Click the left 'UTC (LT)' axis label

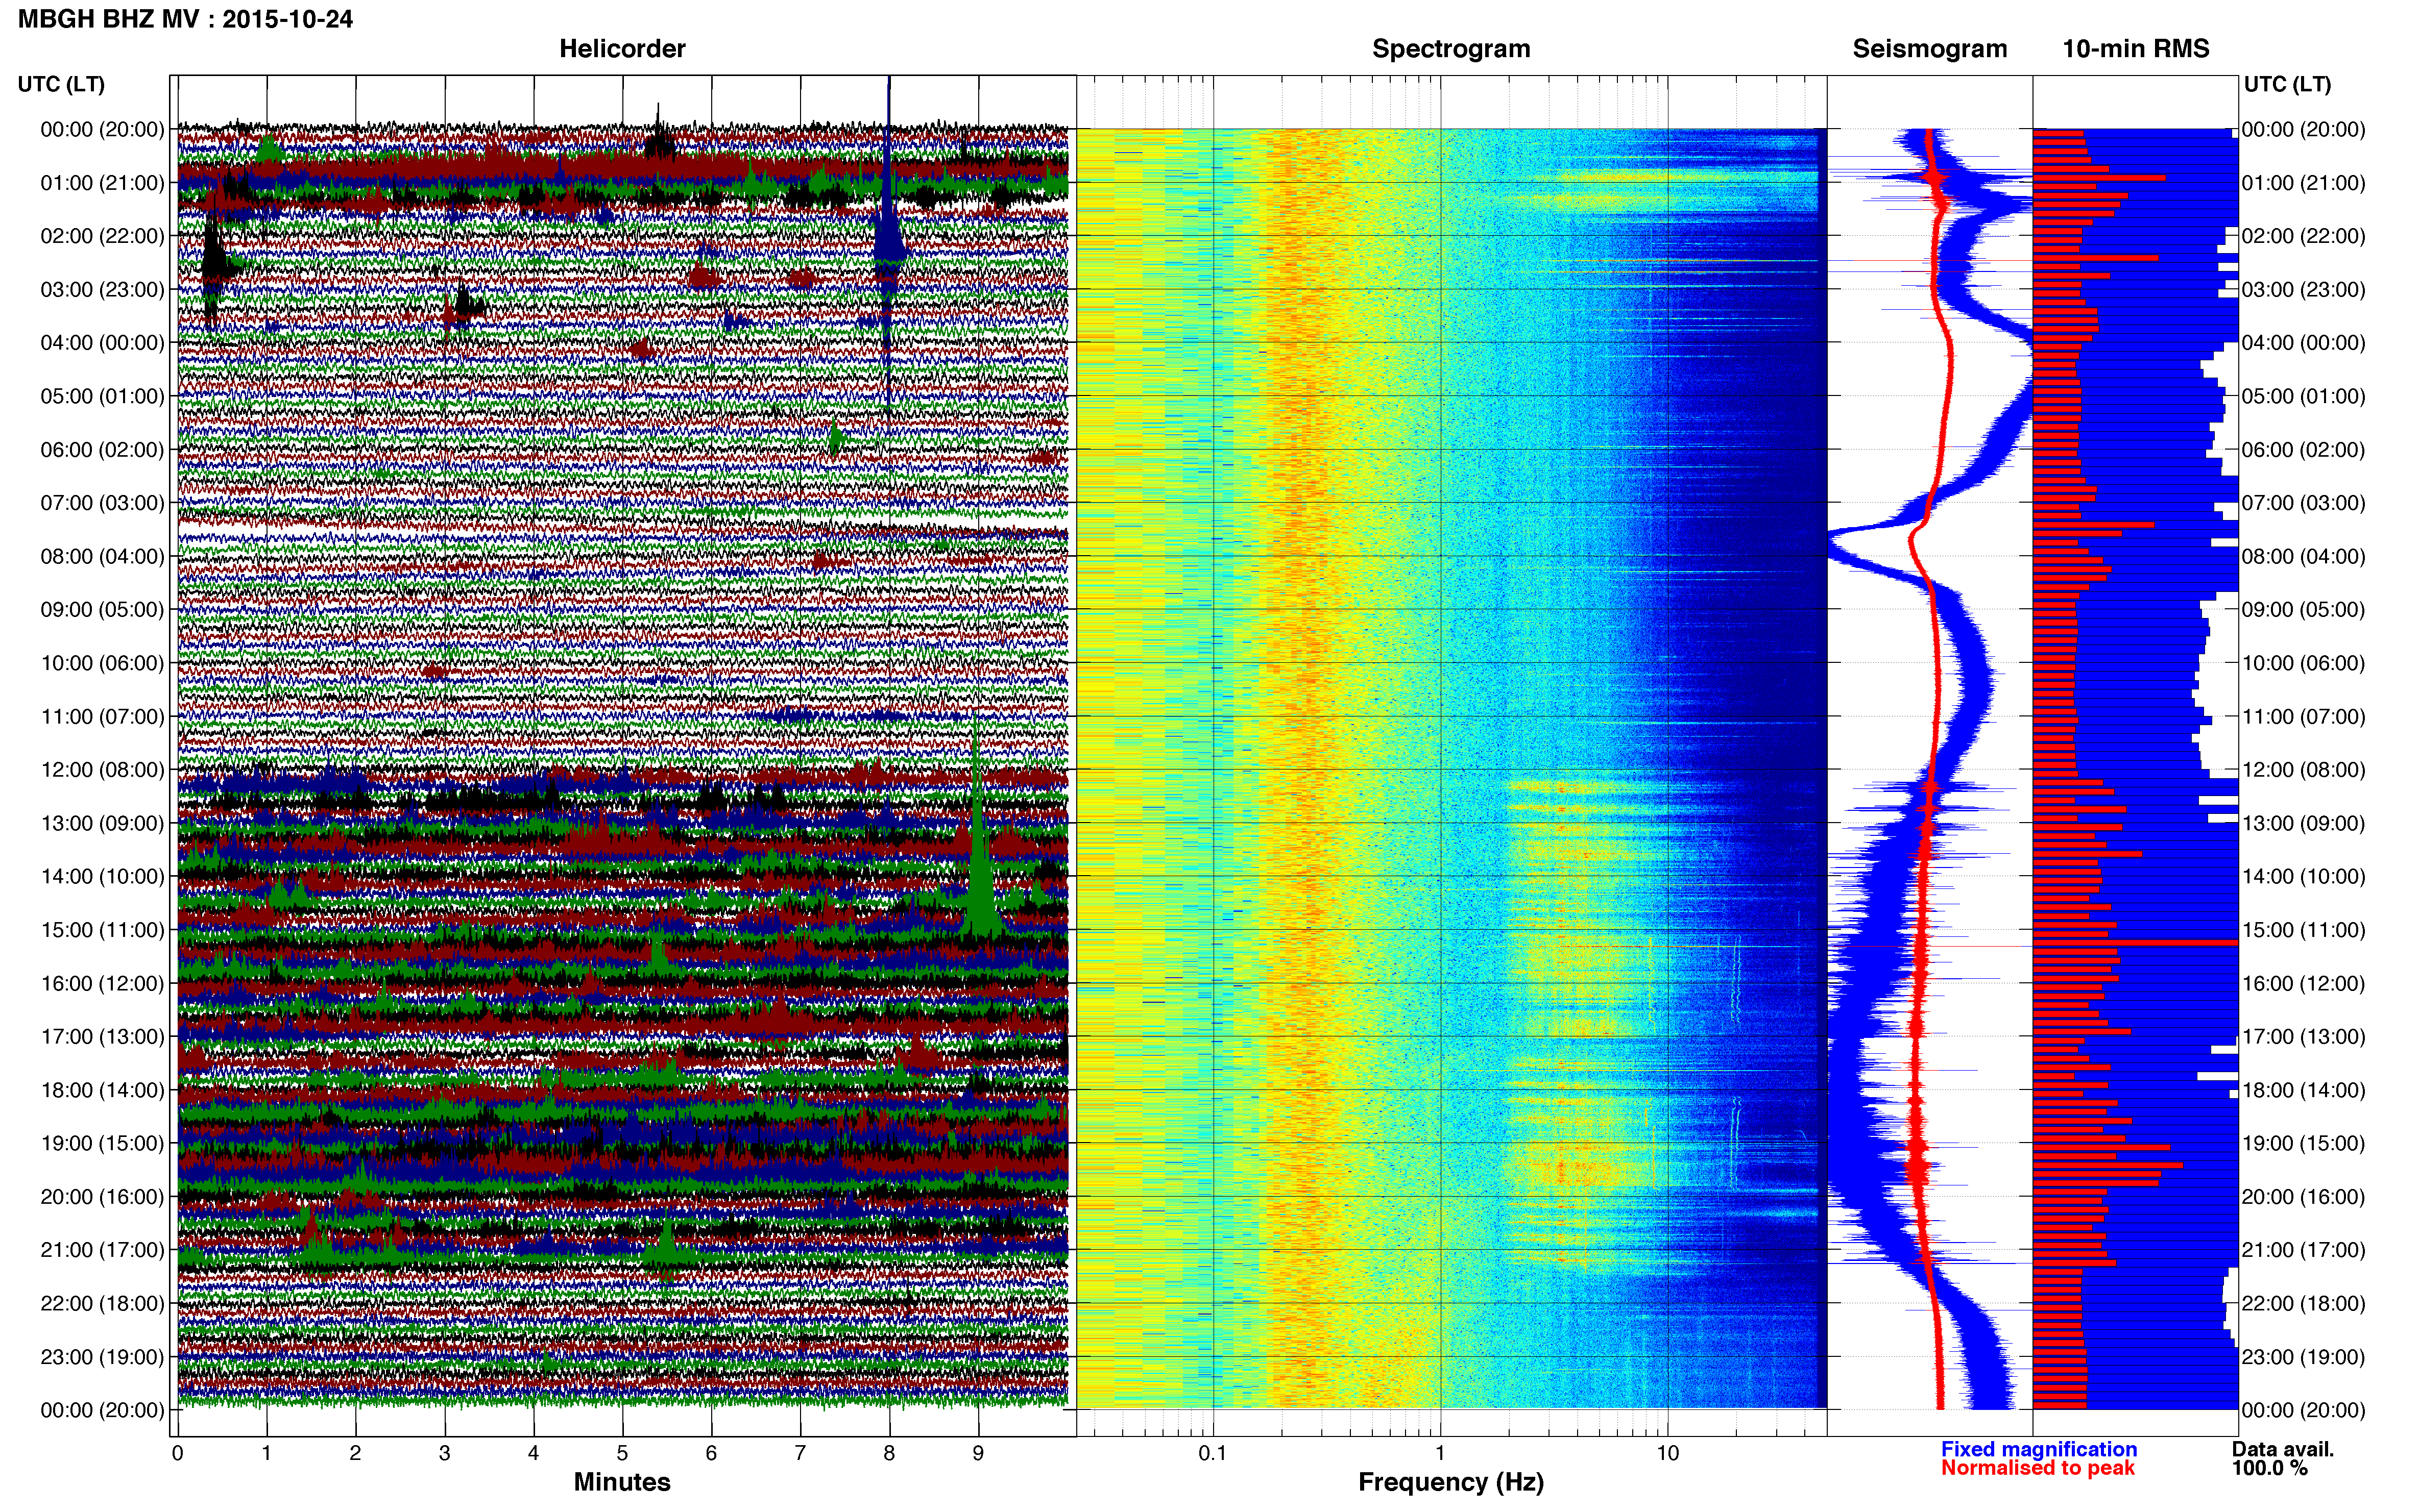click(61, 84)
